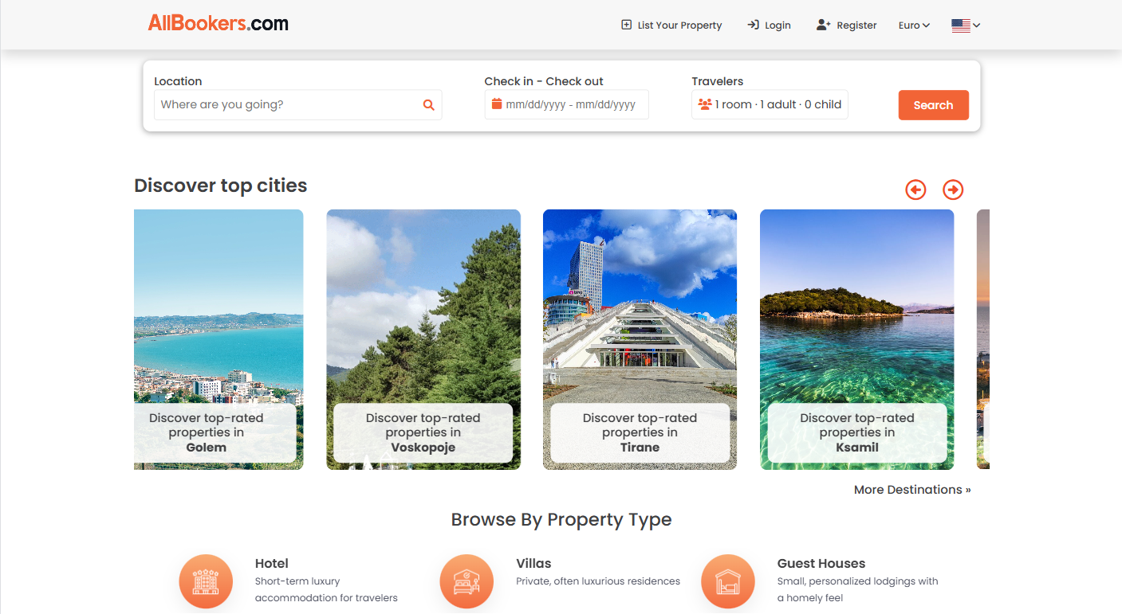Click the calendar icon in date field

pyautogui.click(x=497, y=104)
